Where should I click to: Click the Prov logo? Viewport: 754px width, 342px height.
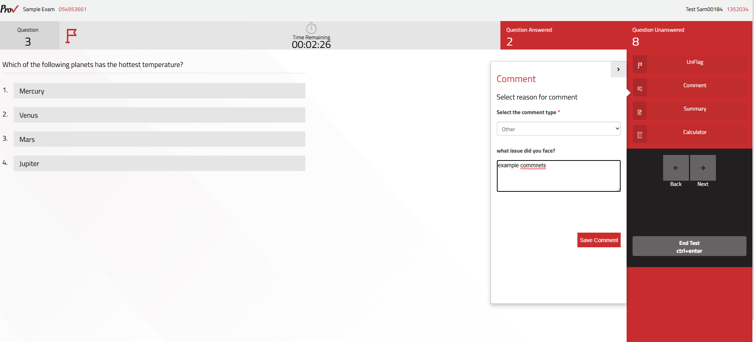click(x=10, y=9)
